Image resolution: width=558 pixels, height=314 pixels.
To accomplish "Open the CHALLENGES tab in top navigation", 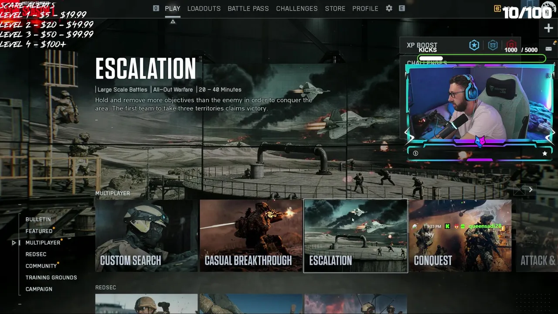I will (x=297, y=8).
